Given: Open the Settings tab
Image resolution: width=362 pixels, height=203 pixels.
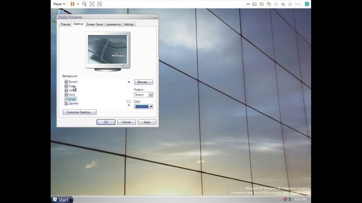Looking at the screenshot, I should point(129,24).
